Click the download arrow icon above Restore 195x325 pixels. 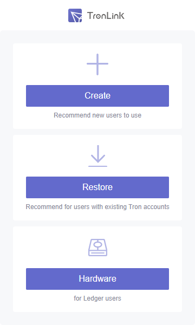click(x=97, y=156)
